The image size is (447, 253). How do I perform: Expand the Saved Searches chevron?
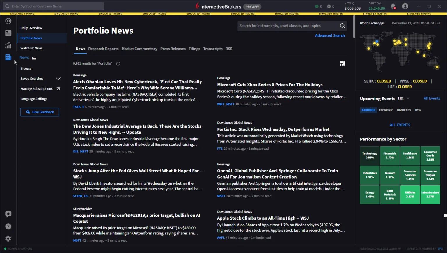[58, 79]
